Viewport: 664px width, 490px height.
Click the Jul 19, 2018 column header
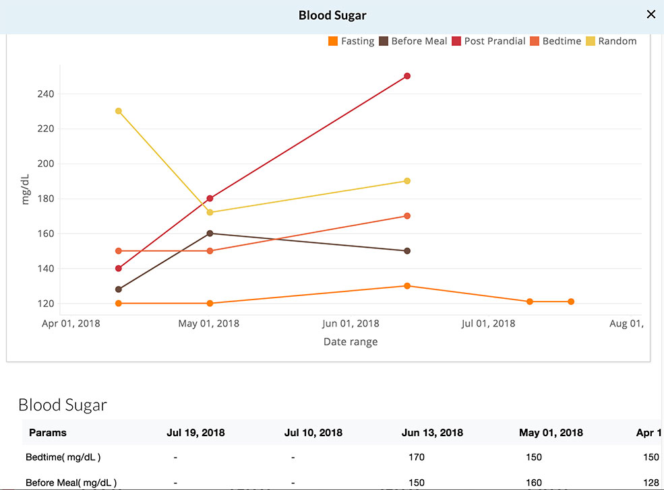click(x=195, y=432)
